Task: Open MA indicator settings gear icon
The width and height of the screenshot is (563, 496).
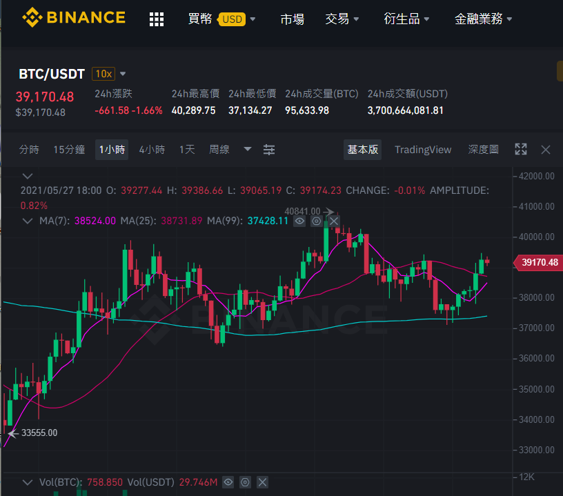Action: [x=316, y=221]
